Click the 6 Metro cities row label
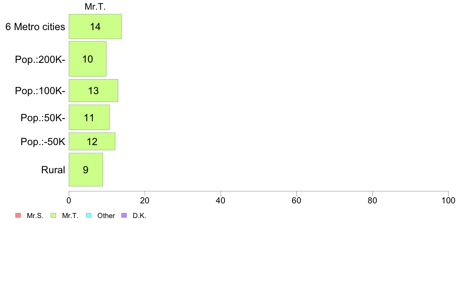The height and width of the screenshot is (284, 459). (x=35, y=27)
